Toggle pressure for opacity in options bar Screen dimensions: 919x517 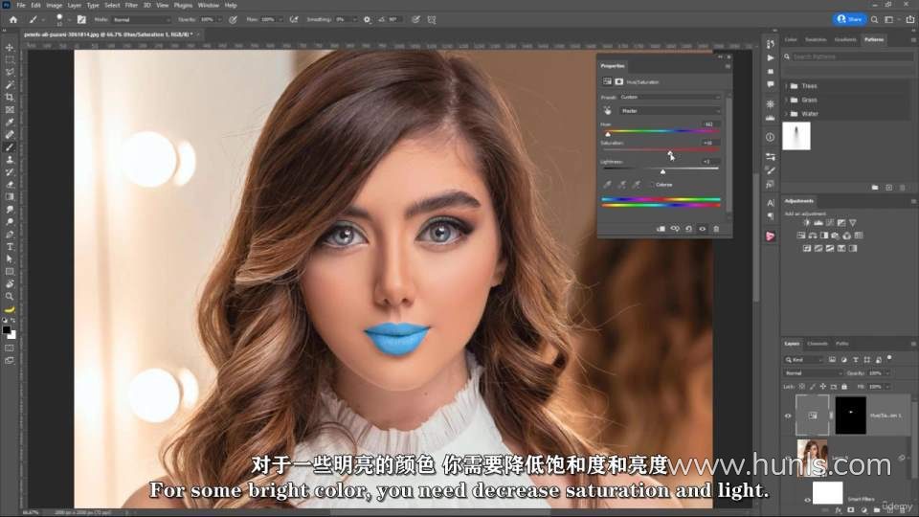click(x=233, y=19)
